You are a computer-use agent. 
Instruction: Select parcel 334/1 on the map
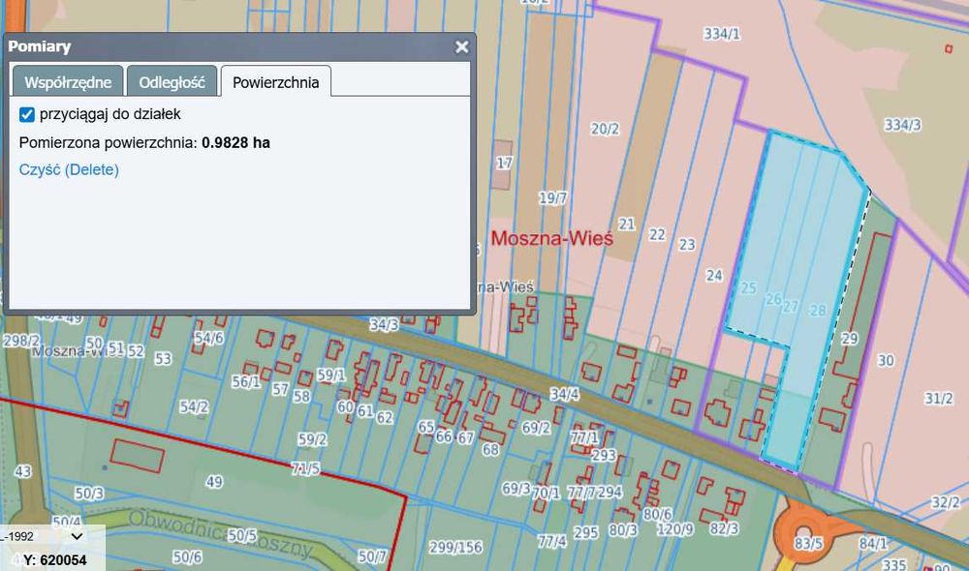(x=722, y=34)
